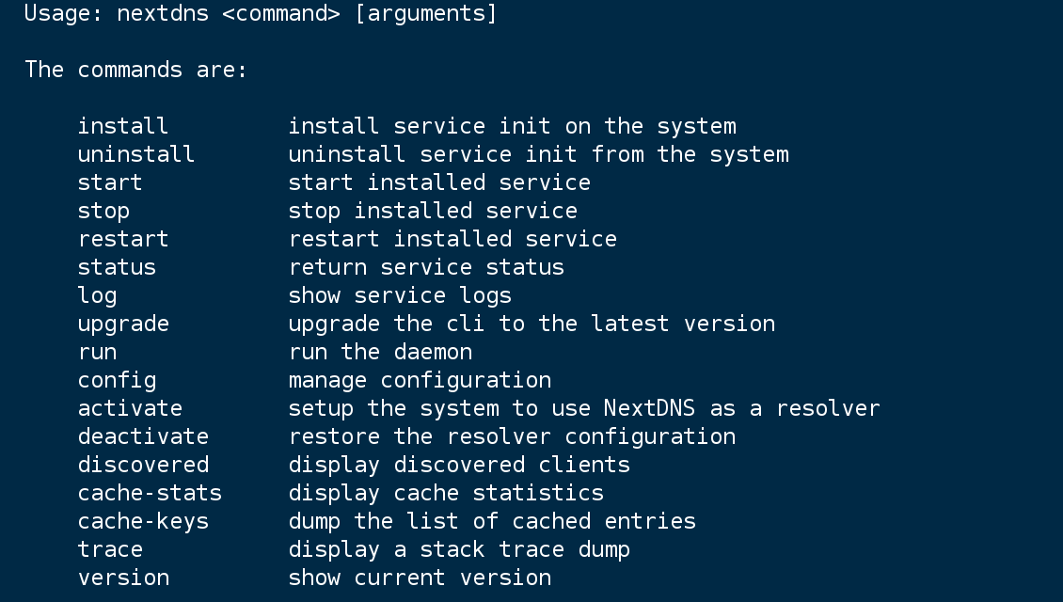Click the 'discovered' command word
This screenshot has height=602, width=1063.
click(143, 465)
